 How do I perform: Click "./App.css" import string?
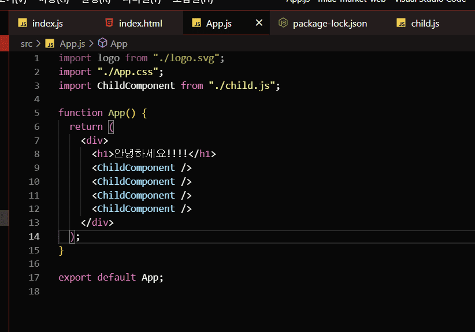click(128, 72)
